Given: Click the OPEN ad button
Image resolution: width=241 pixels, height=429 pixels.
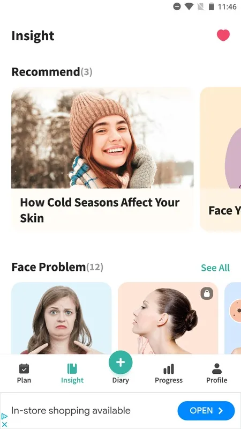Looking at the screenshot, I should [x=206, y=410].
